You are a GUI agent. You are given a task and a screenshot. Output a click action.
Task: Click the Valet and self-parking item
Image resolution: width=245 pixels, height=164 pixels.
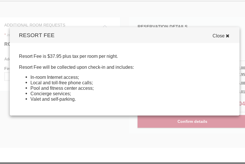coord(53,99)
